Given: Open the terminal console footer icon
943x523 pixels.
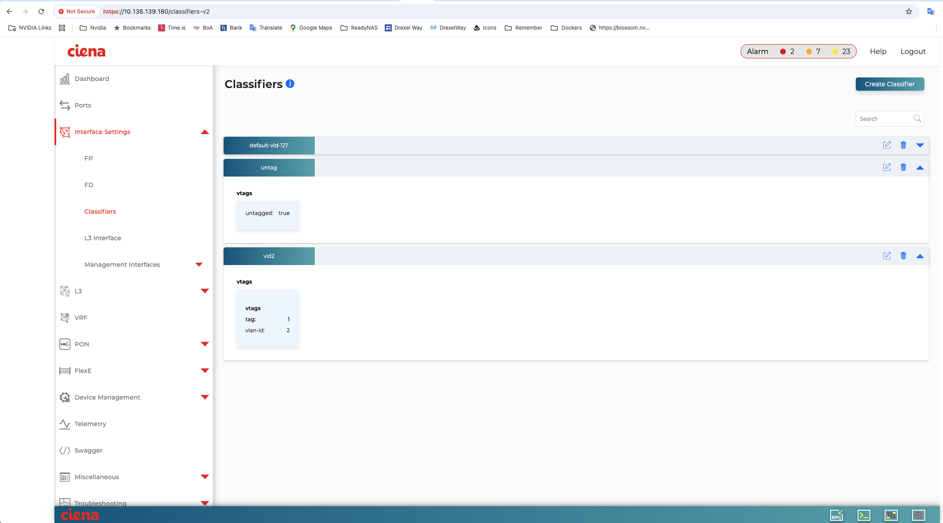Looking at the screenshot, I should click(x=864, y=515).
